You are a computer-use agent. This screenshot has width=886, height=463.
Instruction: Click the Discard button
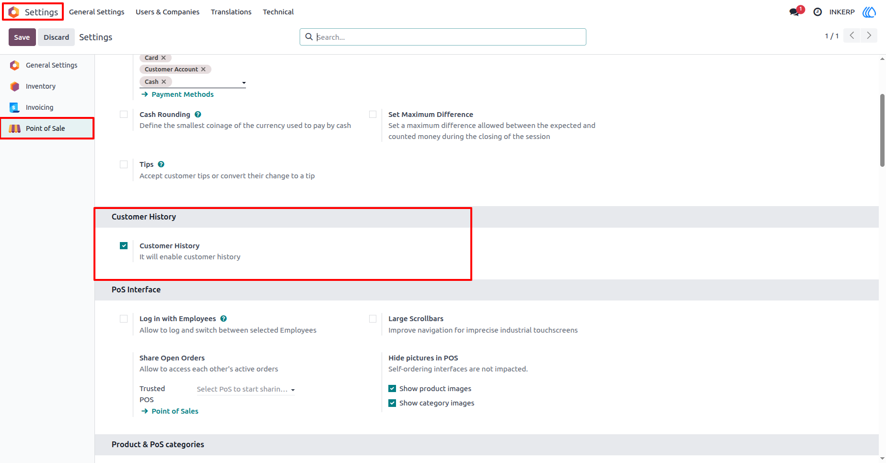56,37
